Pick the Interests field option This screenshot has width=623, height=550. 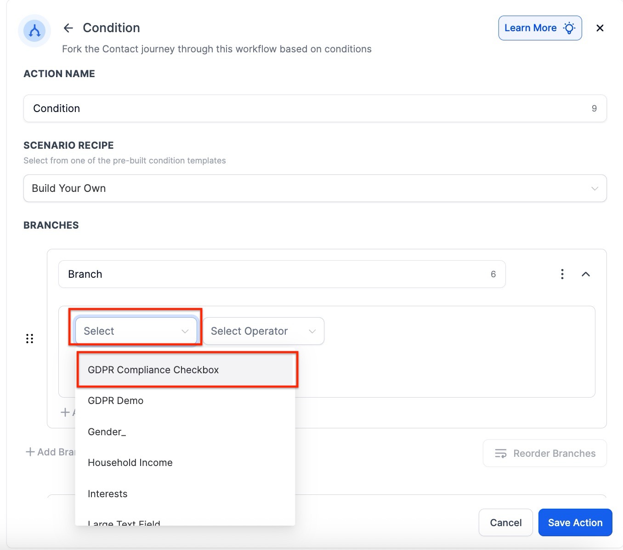coord(108,494)
